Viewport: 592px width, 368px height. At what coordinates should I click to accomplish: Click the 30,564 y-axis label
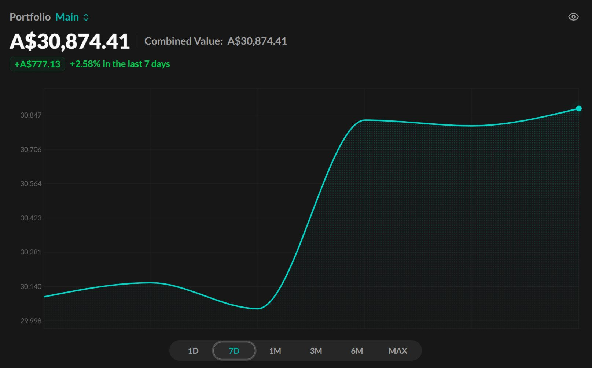tap(31, 183)
